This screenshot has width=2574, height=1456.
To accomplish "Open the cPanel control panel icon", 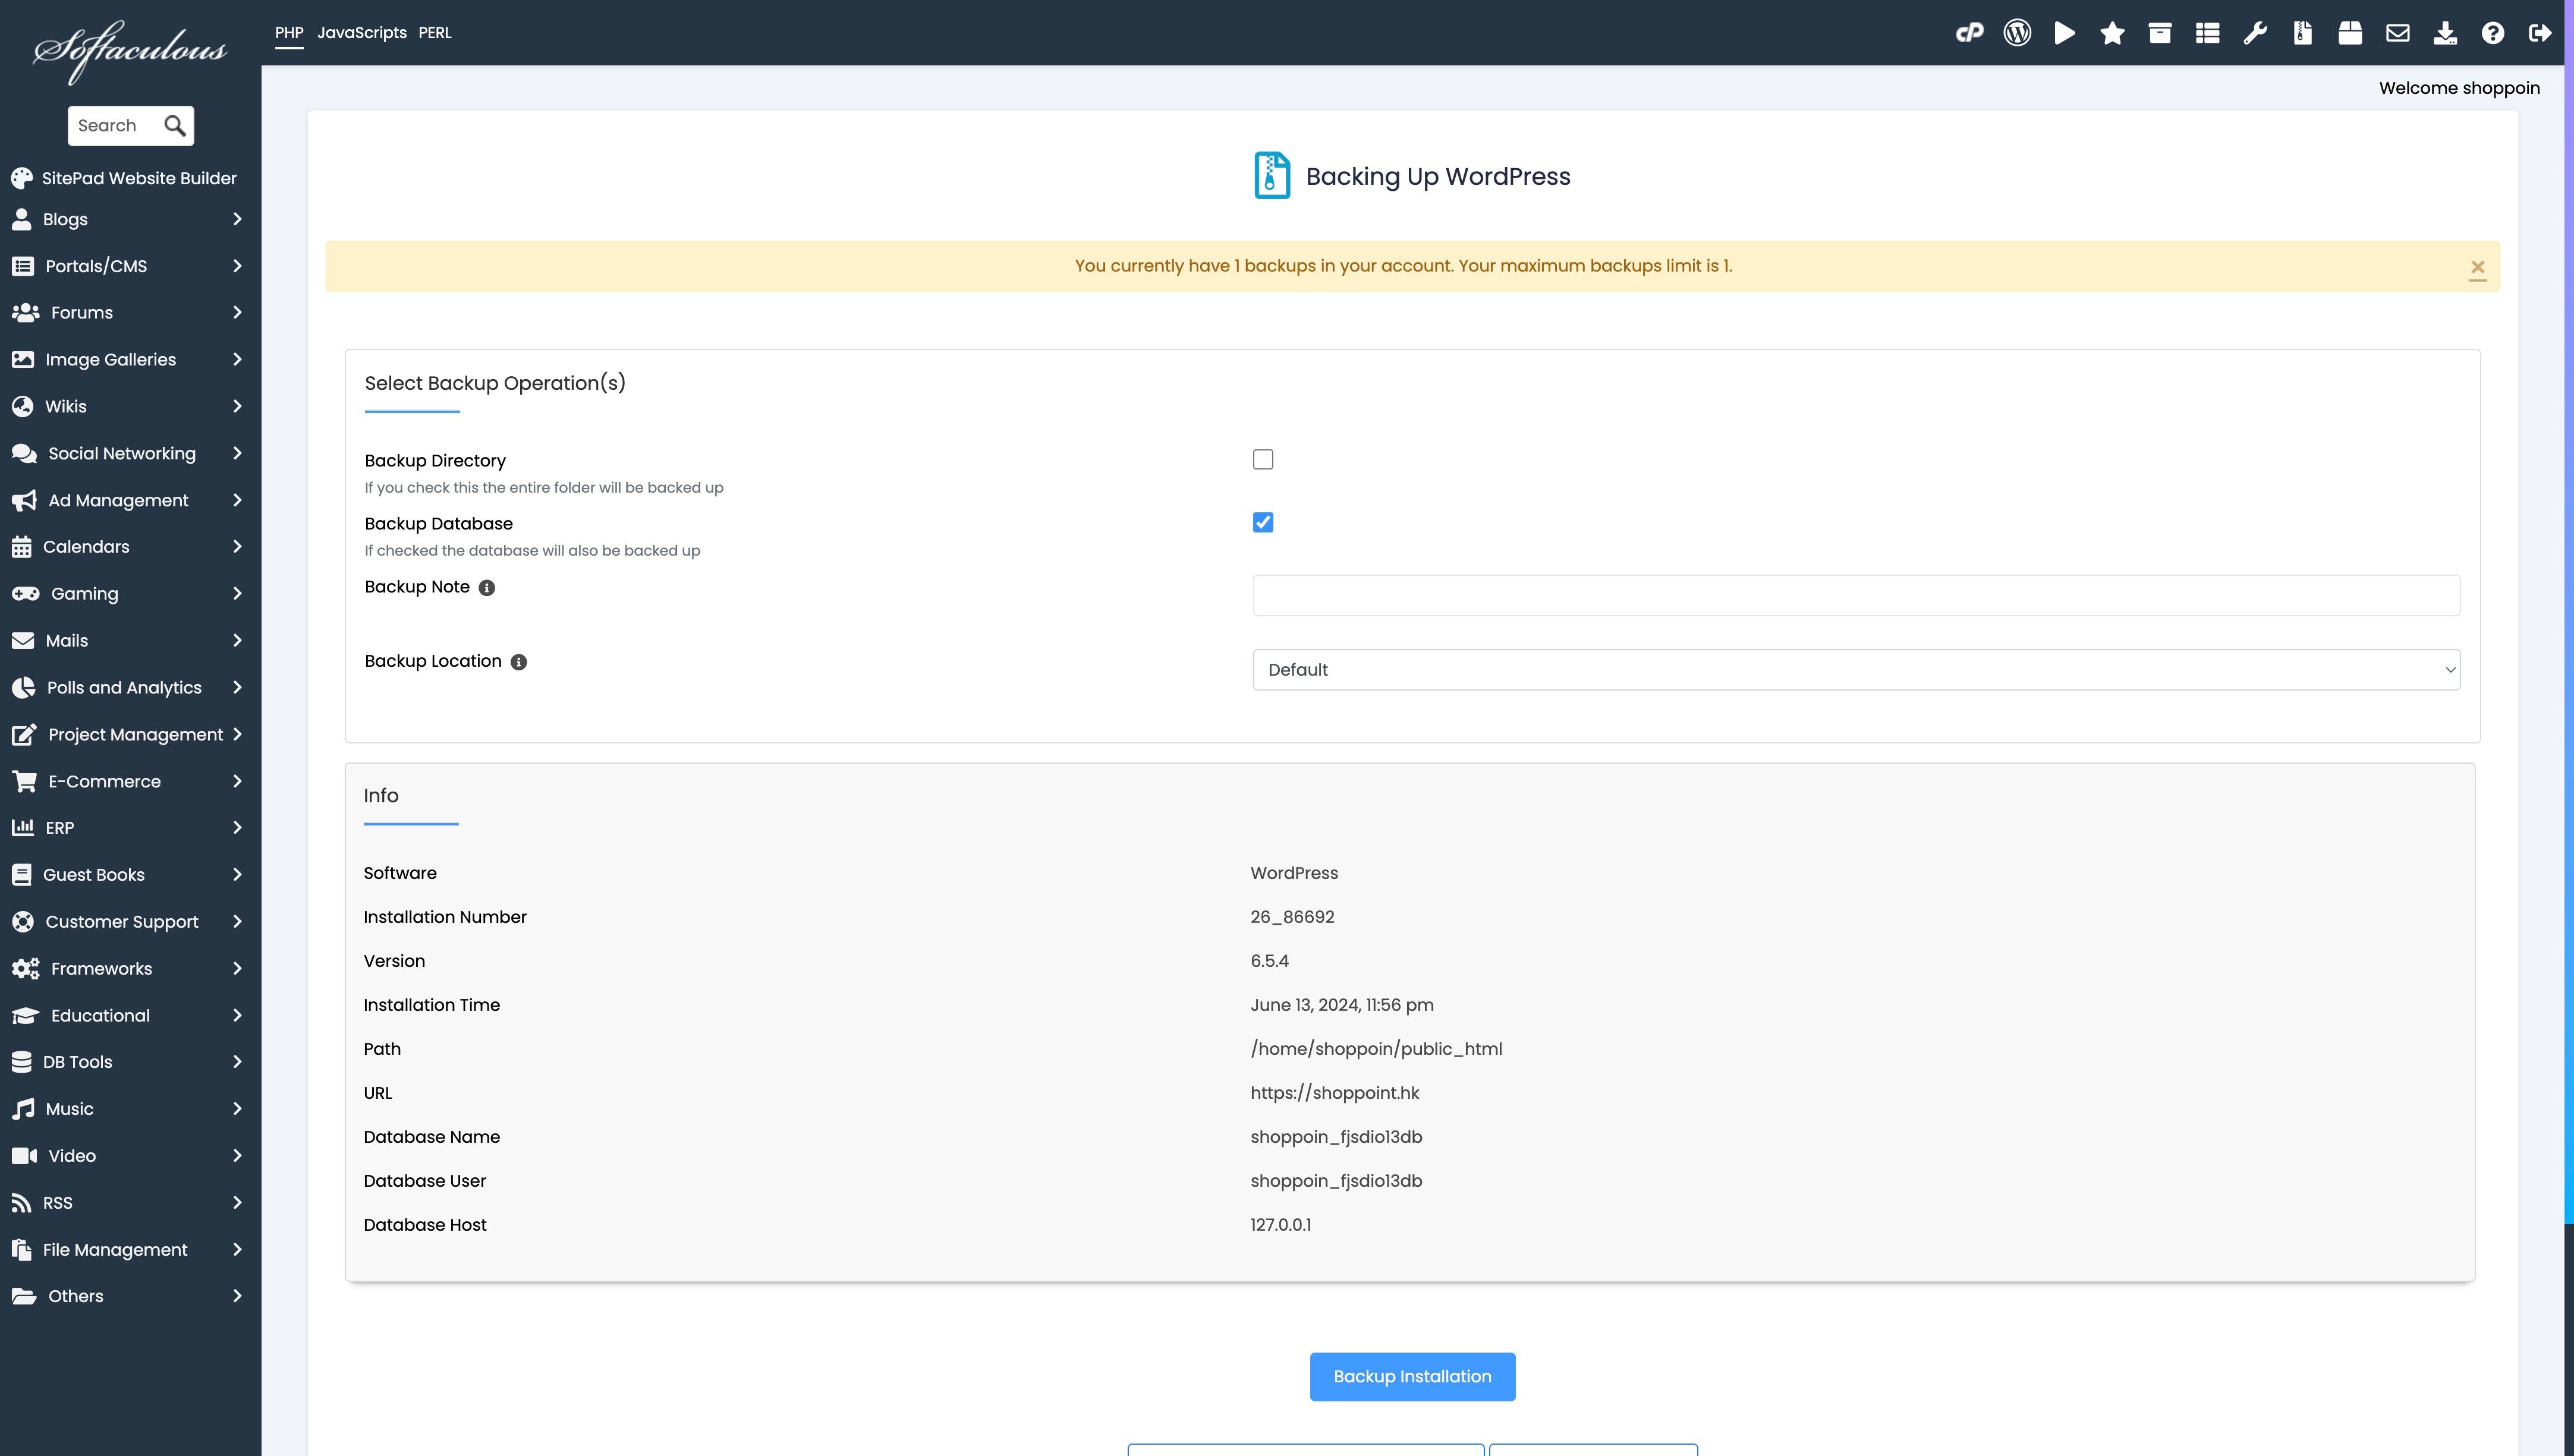I will tap(1969, 33).
